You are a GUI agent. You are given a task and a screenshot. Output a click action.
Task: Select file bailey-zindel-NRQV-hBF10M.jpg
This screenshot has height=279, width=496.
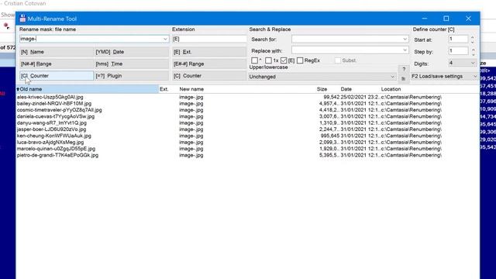coord(54,103)
